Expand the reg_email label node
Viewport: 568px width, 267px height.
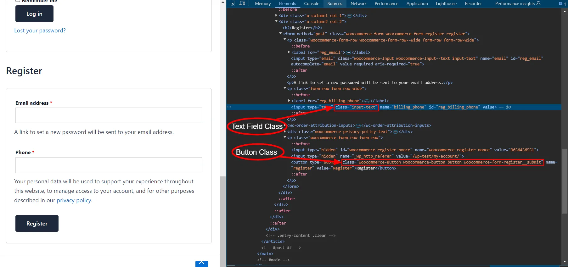[289, 52]
